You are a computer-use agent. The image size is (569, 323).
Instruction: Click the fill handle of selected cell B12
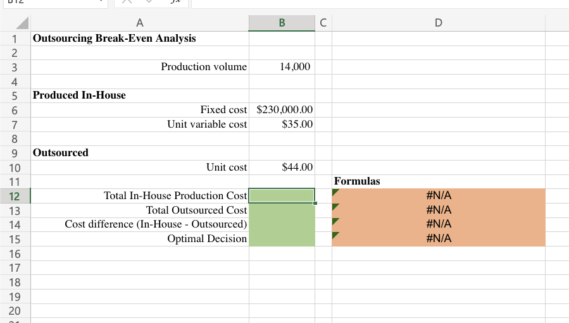[x=315, y=203]
